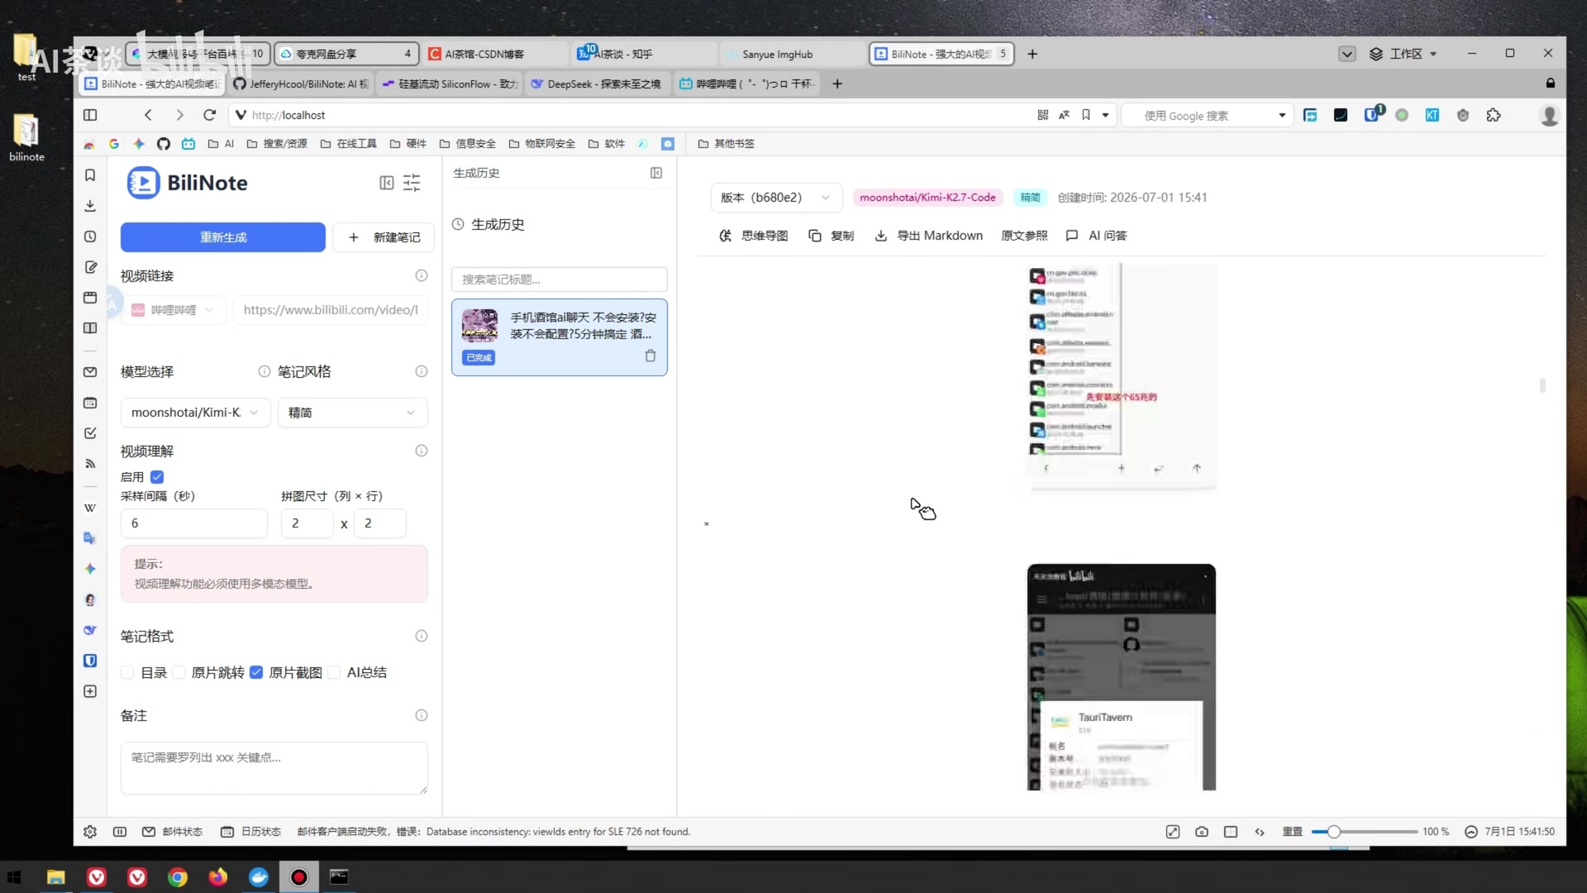Enable the AI总结 checkbox
The image size is (1587, 893).
334,672
